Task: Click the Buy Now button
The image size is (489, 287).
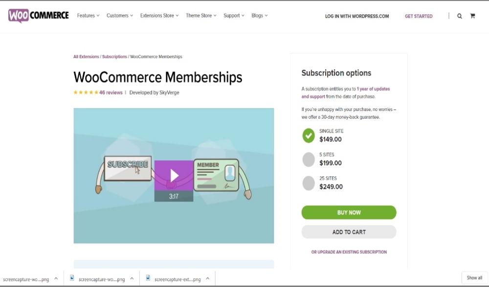Action: (349, 213)
